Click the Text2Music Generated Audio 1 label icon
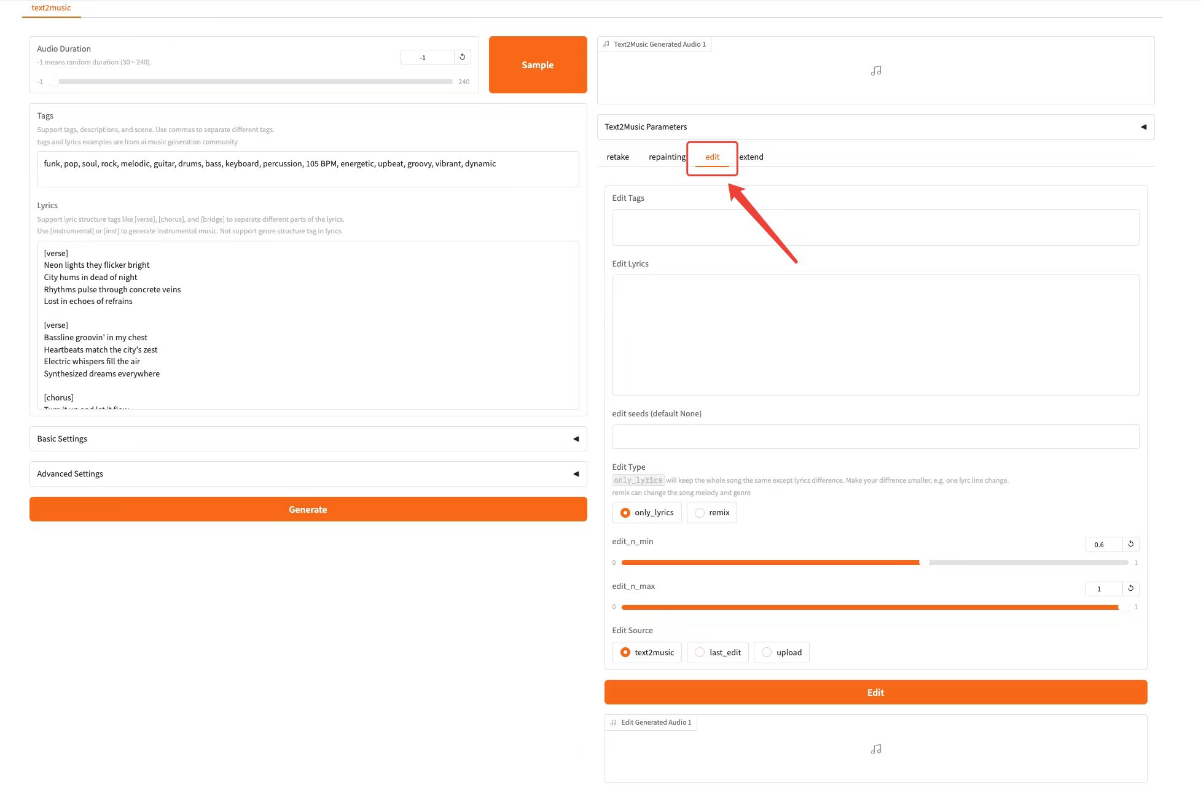Image resolution: width=1201 pixels, height=791 pixels. (606, 44)
